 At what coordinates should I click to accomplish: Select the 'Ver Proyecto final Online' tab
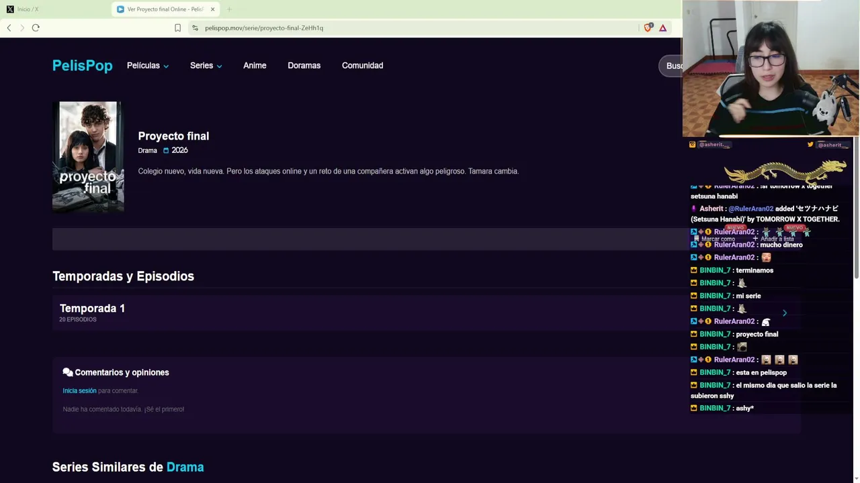pyautogui.click(x=167, y=9)
